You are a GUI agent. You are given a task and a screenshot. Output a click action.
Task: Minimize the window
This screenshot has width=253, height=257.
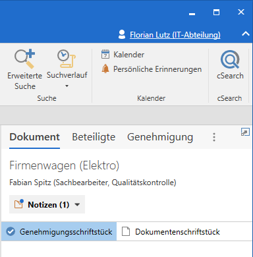tap(192, 14)
